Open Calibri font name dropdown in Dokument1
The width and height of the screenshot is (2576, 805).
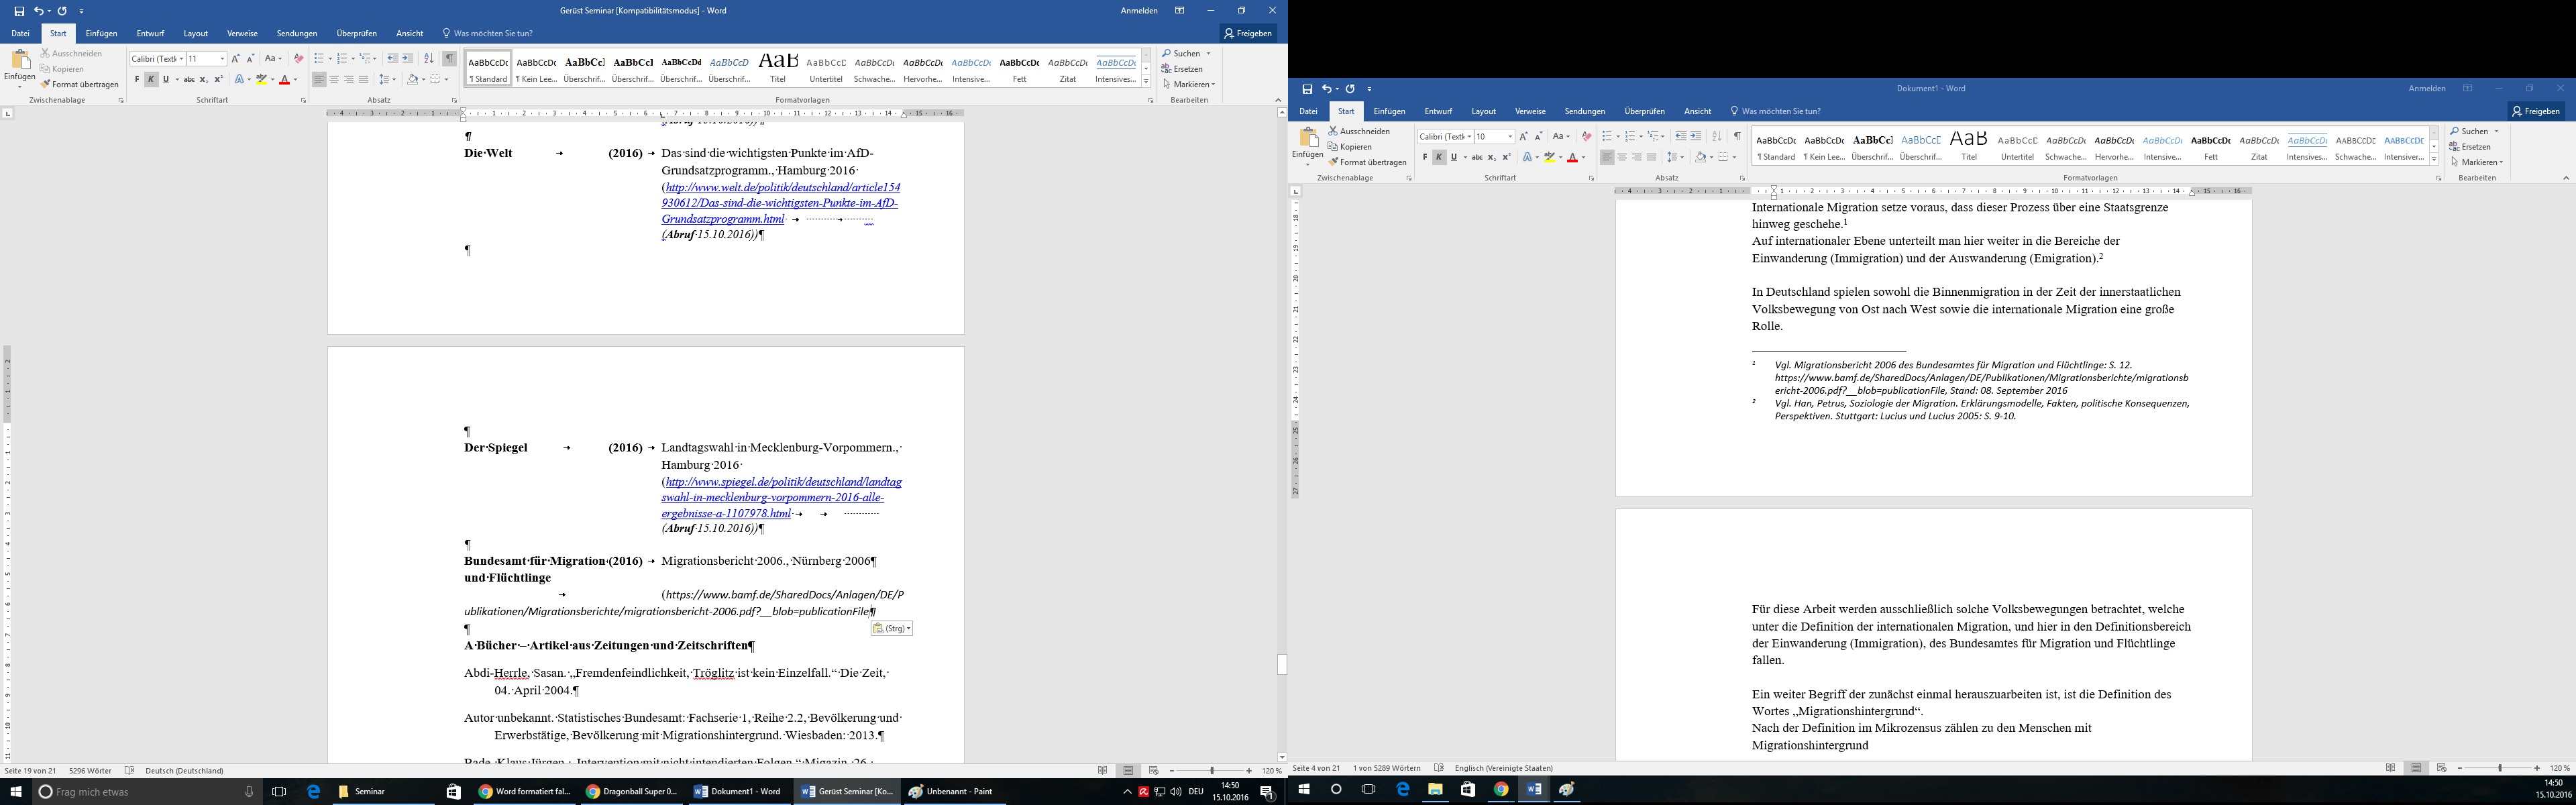1469,137
